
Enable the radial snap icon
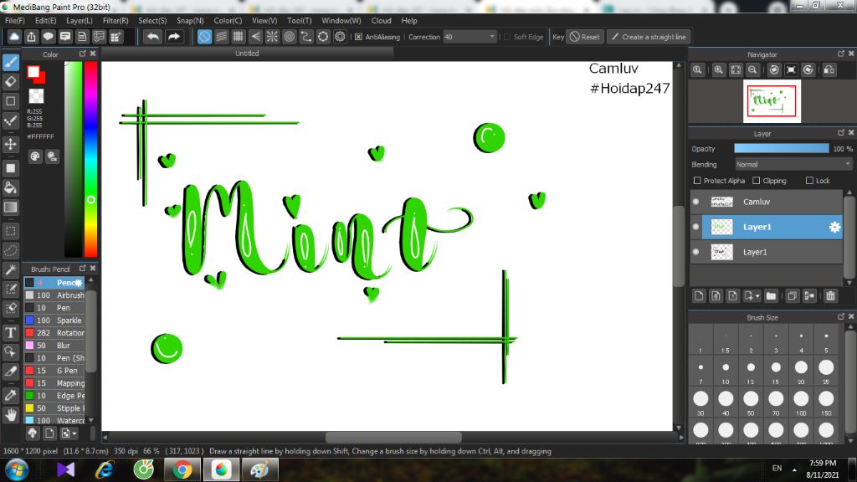[272, 37]
